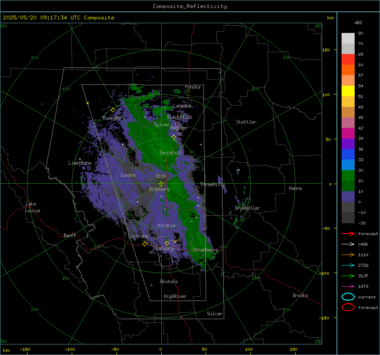Click the Airdrie map label
Viewport: 380px width, 355px height.
(166, 225)
